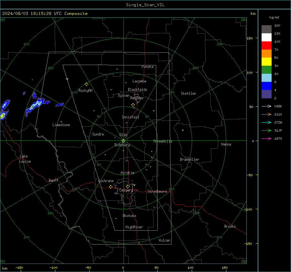Click the purple 4 kg/m2 legend swatch
291x272 pixels.
(266, 94)
